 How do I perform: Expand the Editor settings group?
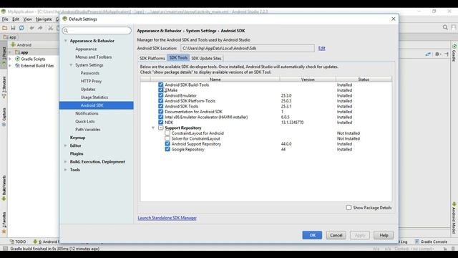(x=66, y=145)
